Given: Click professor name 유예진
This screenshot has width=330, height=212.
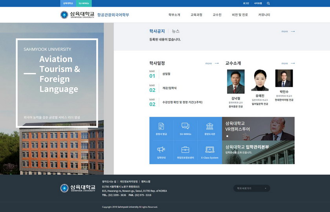Looking at the screenshot, I should pyautogui.click(x=260, y=96).
